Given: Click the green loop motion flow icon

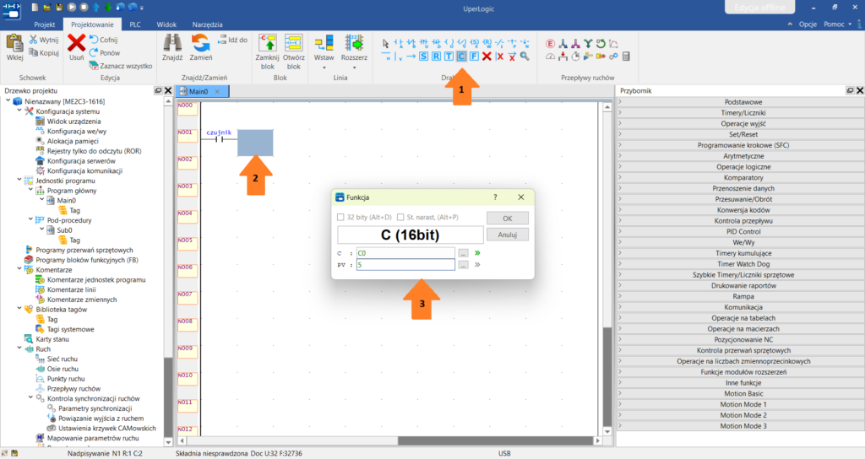Looking at the screenshot, I should point(601,43).
